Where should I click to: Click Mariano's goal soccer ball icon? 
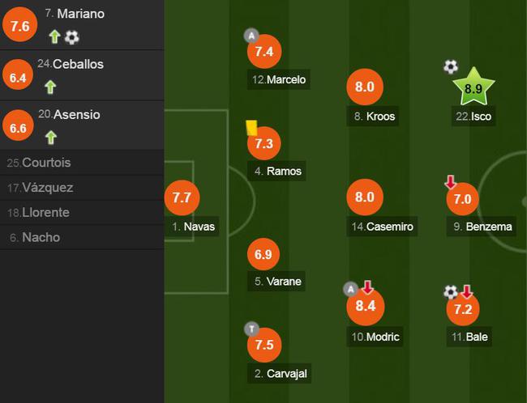tap(71, 37)
